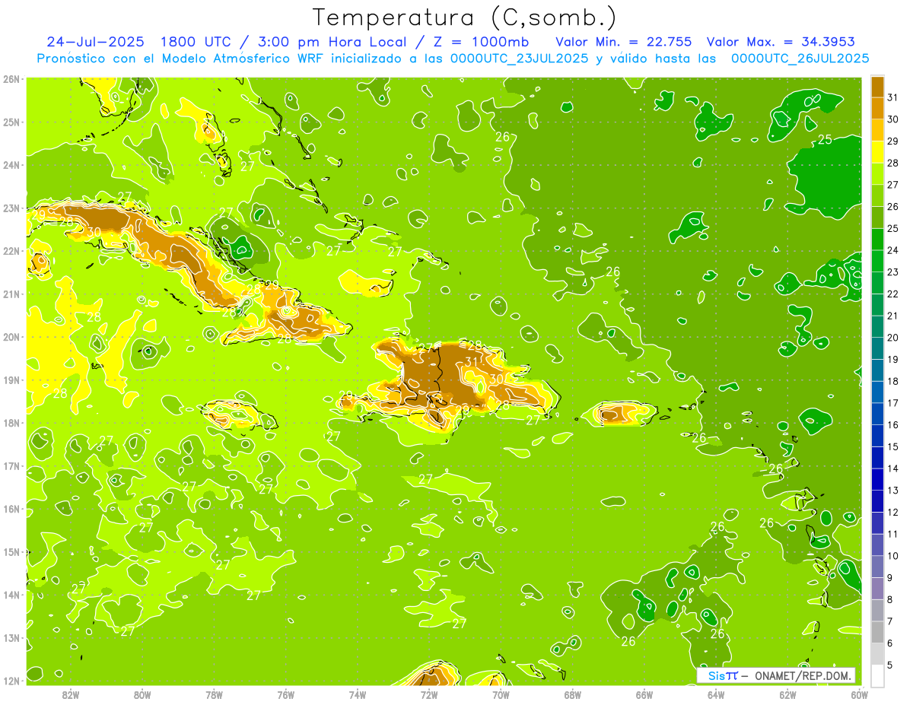The width and height of the screenshot is (913, 705).
Task: Select the "62W" longitude axis label
Action: [787, 694]
